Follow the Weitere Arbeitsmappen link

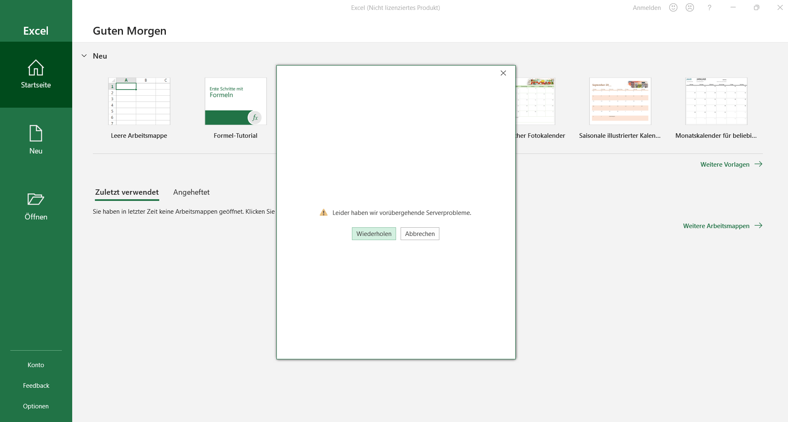click(722, 226)
